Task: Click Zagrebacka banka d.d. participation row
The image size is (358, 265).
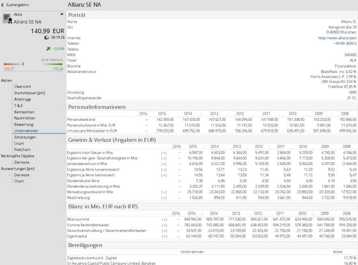Action: tap(92, 258)
